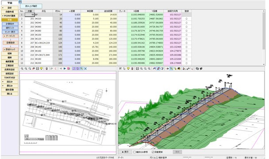269x159 pixels.
Task: Click the 点番 cell in row 1
Action: (30, 15)
